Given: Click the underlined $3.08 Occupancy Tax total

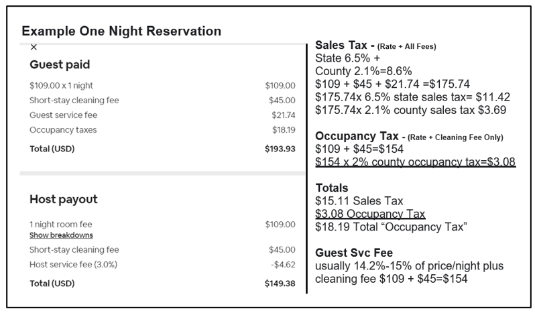Looking at the screenshot, I should pos(370,214).
